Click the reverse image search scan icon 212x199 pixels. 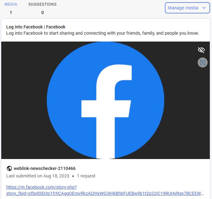(x=203, y=62)
